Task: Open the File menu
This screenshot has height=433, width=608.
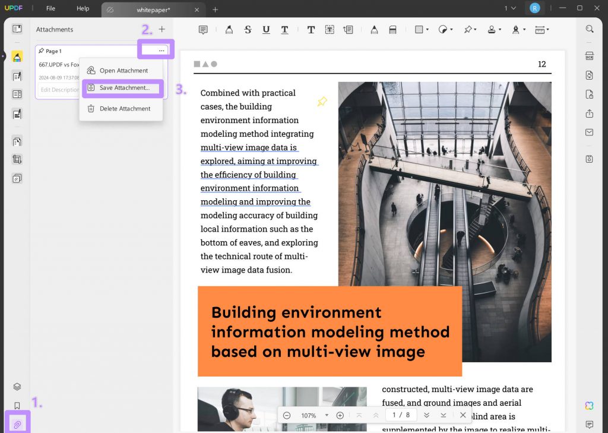Action: pyautogui.click(x=50, y=8)
